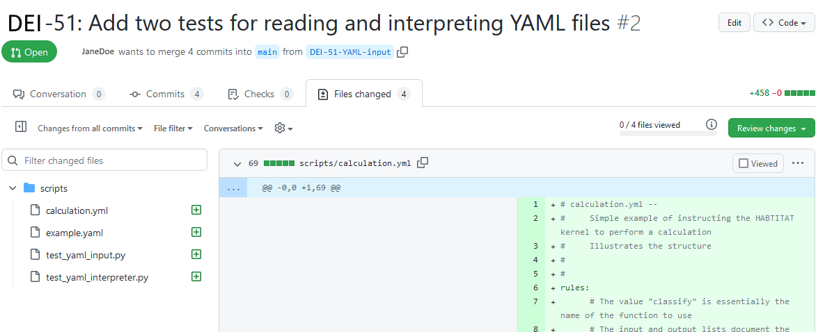Click the files viewed info icon

(712, 124)
